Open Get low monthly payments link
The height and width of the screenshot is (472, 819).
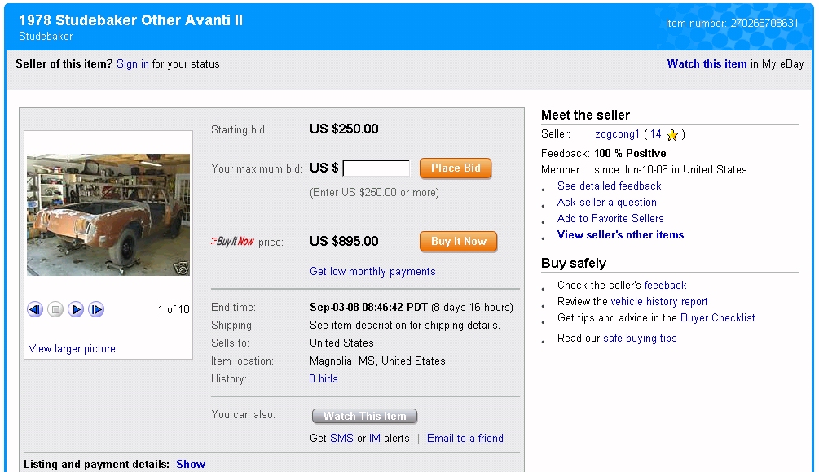[372, 271]
